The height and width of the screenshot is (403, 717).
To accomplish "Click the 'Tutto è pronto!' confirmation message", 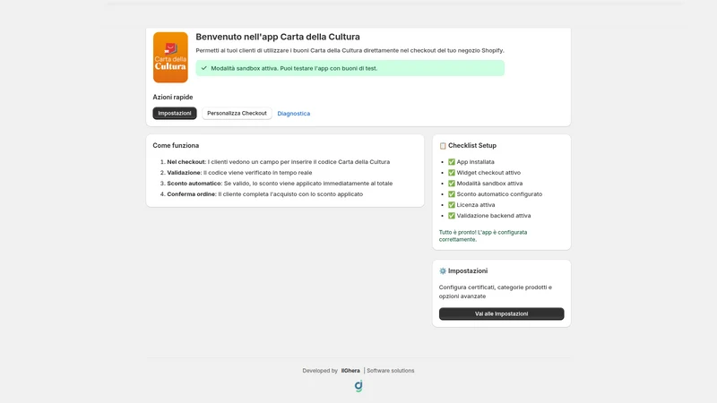I will point(483,236).
